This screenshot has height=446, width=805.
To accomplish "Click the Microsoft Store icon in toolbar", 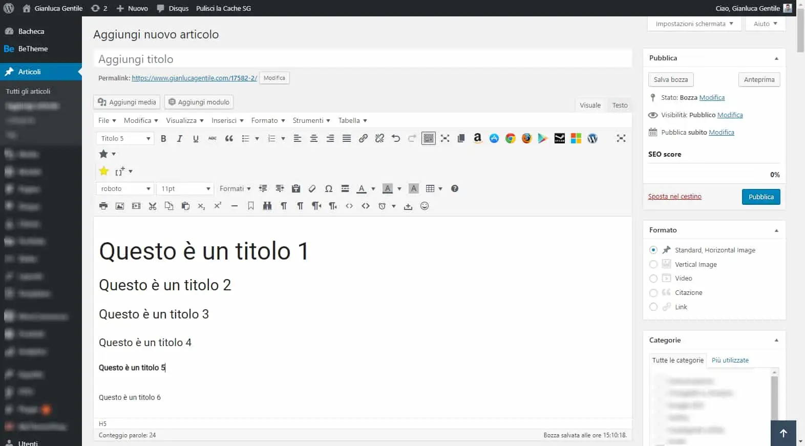I will point(576,138).
